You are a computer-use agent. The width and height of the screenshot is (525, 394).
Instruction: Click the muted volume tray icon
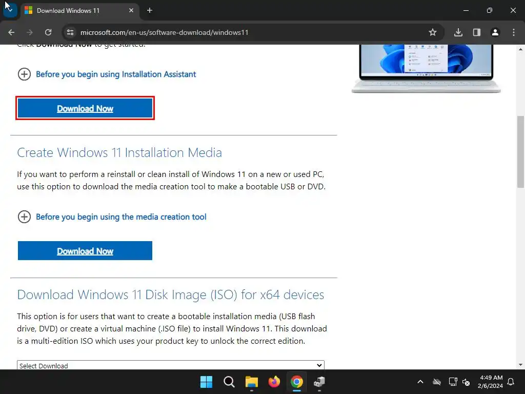pyautogui.click(x=466, y=382)
